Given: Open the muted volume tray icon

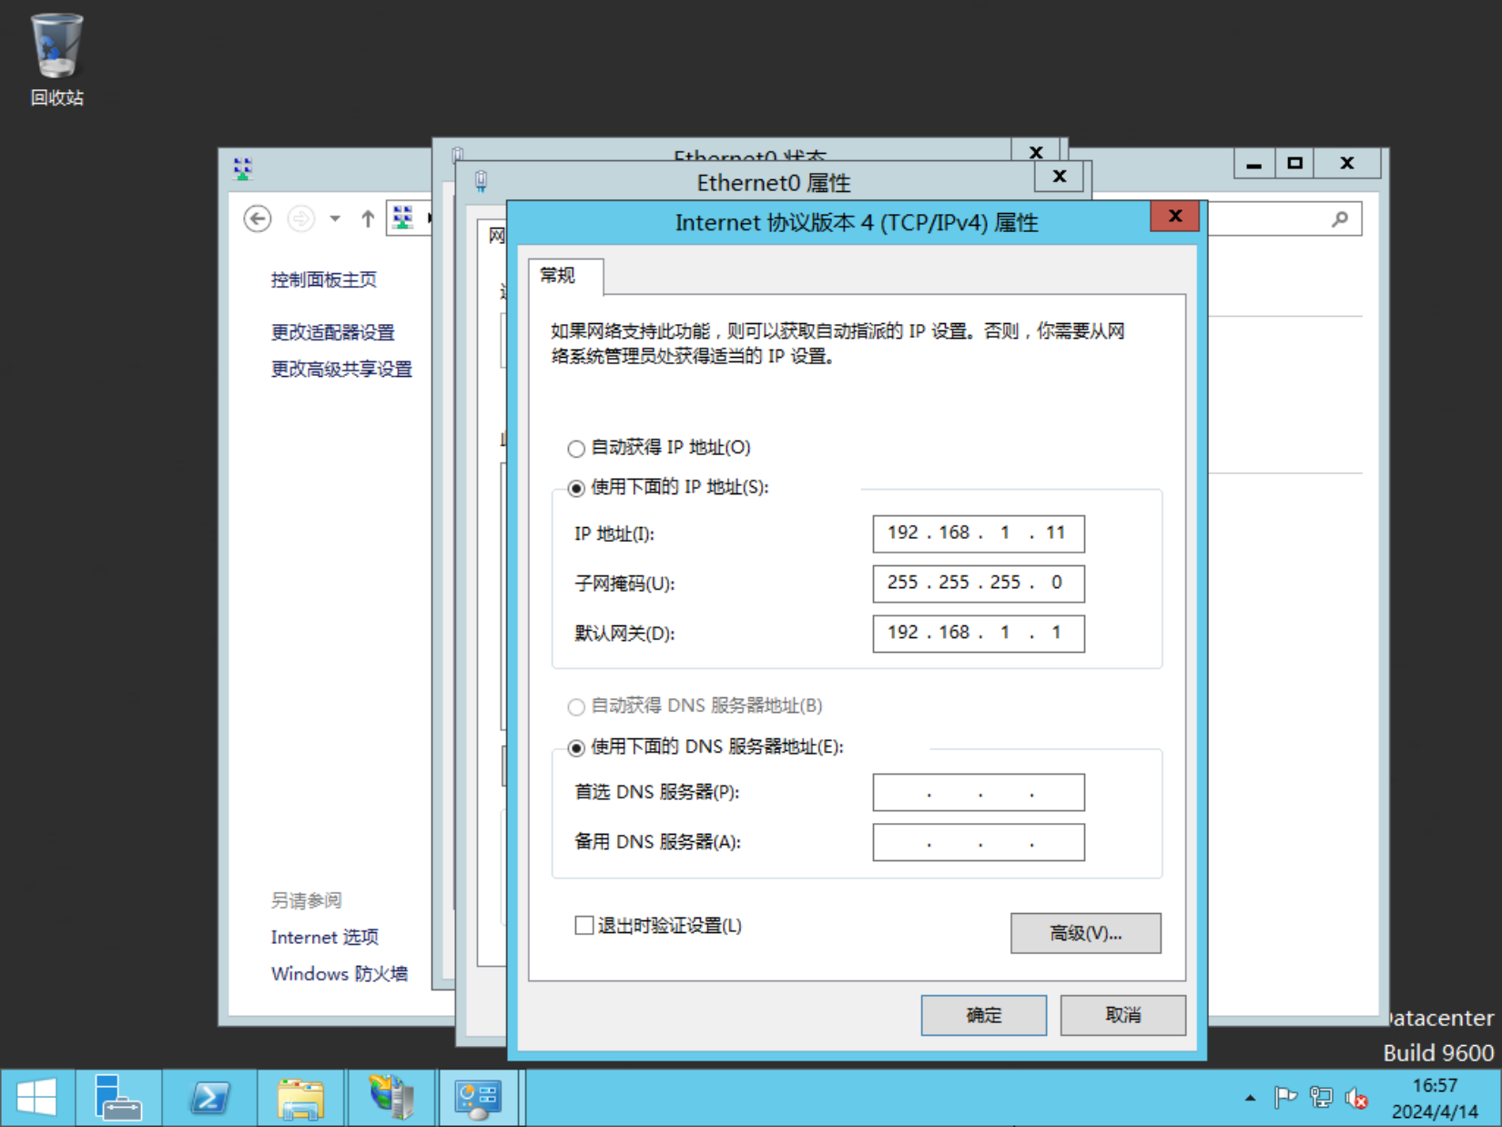Looking at the screenshot, I should (1356, 1098).
